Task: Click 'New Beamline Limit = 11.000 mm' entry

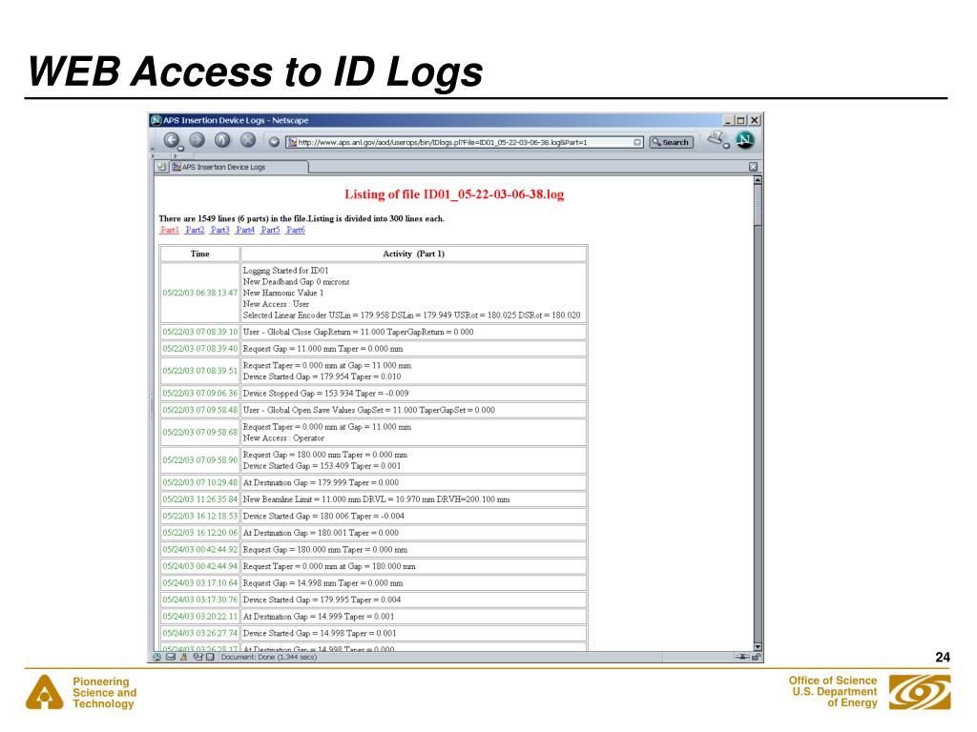Action: [376, 499]
